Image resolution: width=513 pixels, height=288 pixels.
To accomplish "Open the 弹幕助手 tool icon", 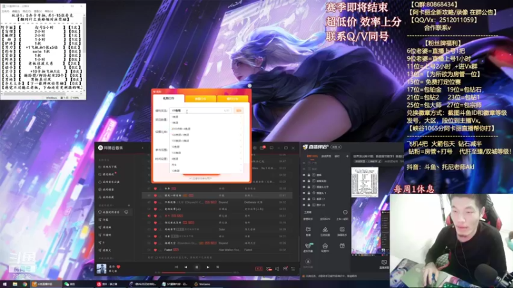I will tap(342, 231).
